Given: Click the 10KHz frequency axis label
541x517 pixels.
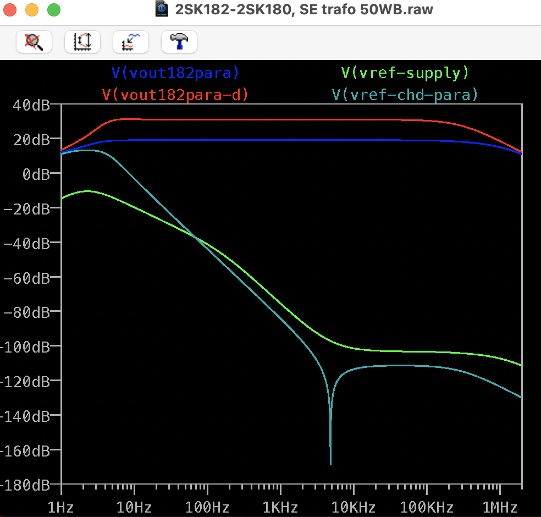Looking at the screenshot, I should pos(354,507).
